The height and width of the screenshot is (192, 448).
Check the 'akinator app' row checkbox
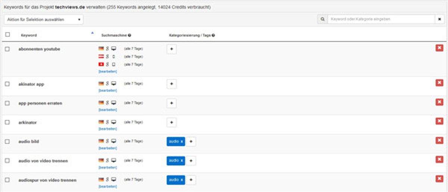7,84
